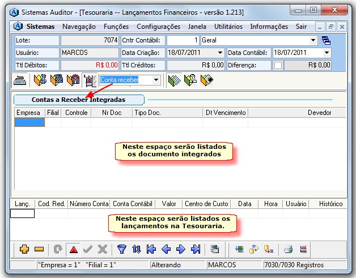Viewport: 356px width, 278px height.
Task: Select the highlighted blue Empresa cell
Action: 29,122
